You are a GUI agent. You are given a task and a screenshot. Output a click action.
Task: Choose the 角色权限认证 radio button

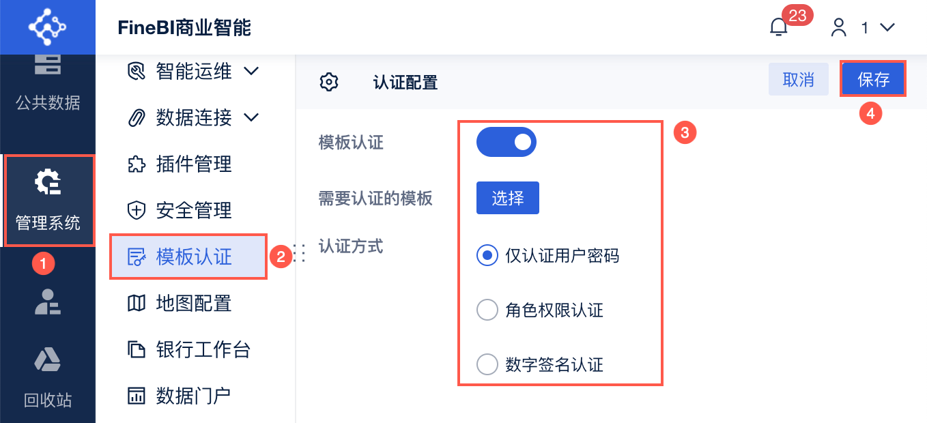point(487,310)
